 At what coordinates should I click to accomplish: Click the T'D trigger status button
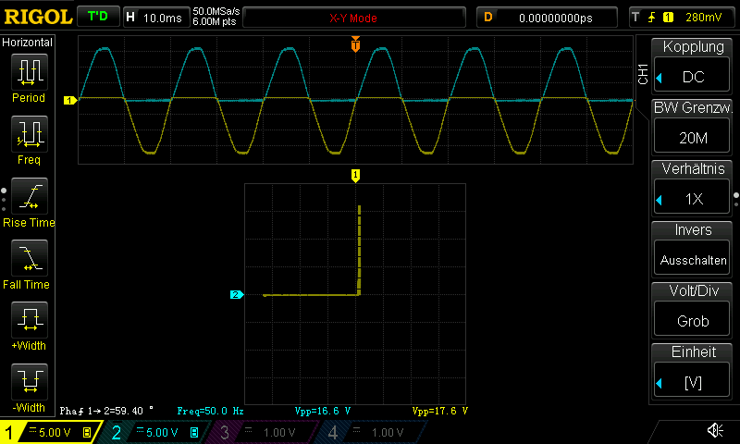(97, 17)
